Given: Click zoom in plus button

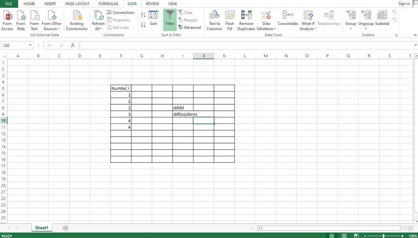Looking at the screenshot, I should click(402, 236).
